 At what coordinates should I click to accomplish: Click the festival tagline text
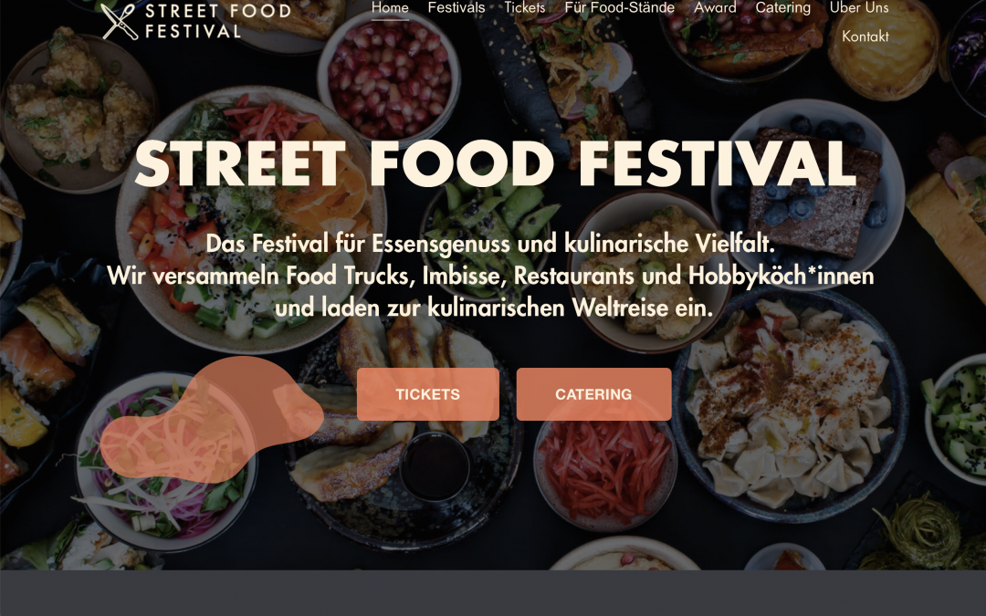tap(493, 274)
